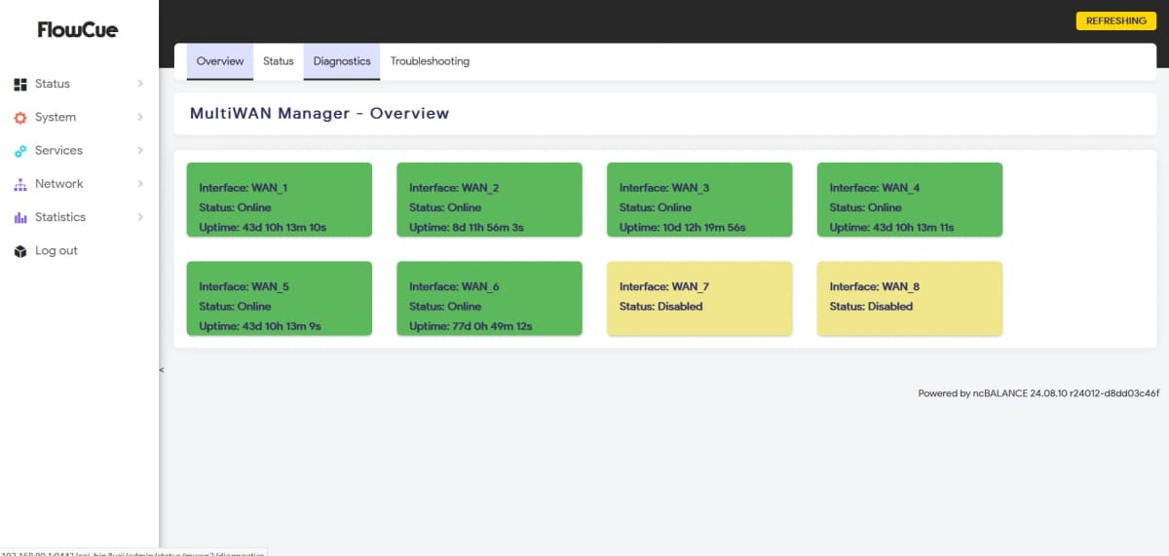The image size is (1169, 556).
Task: Expand the System menu chevron
Action: click(140, 117)
